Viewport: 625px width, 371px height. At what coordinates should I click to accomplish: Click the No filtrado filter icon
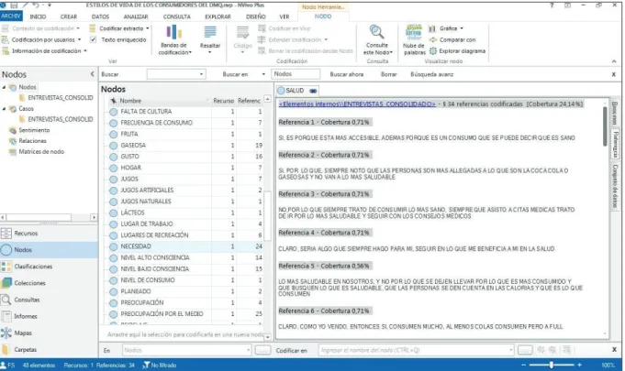[x=146, y=365]
